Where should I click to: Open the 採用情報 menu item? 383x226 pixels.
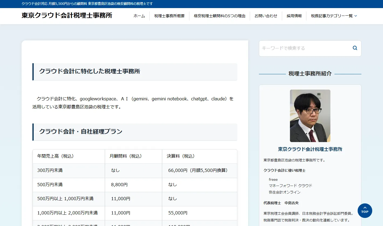[294, 16]
